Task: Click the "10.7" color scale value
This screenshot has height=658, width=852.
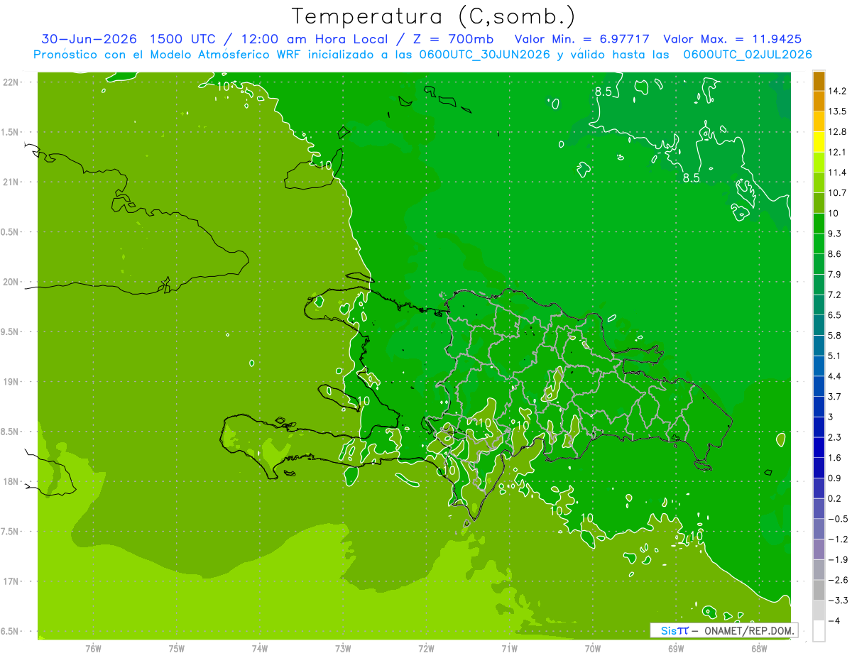Action: pos(837,193)
